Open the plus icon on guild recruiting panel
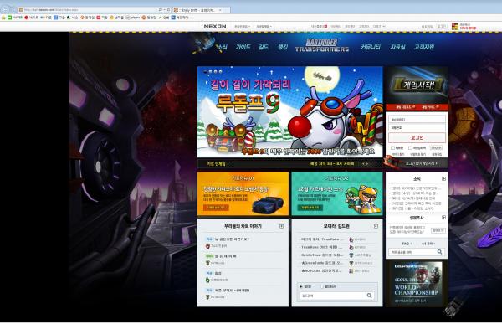 [376, 226]
